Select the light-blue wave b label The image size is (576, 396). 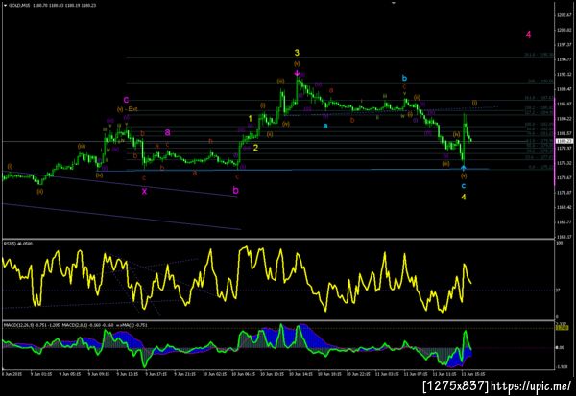(404, 78)
